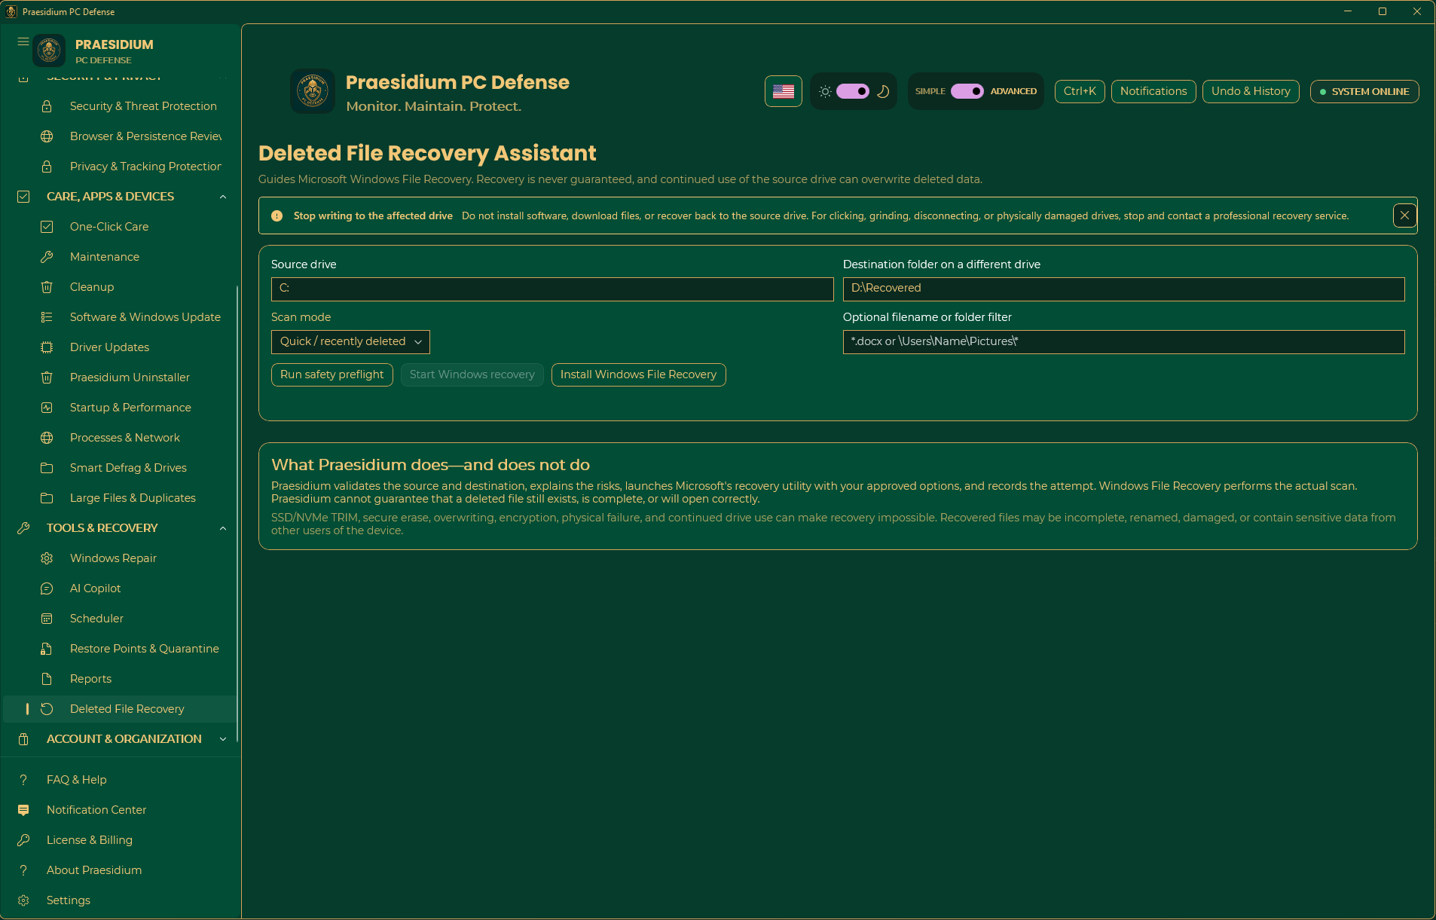
Task: Click the License & Billing key icon
Action: tap(23, 840)
